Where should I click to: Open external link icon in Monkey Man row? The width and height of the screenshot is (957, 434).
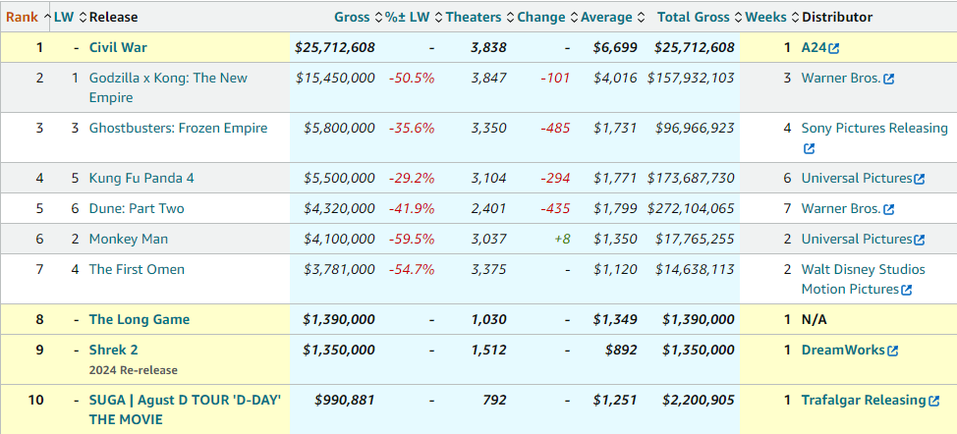click(x=920, y=240)
